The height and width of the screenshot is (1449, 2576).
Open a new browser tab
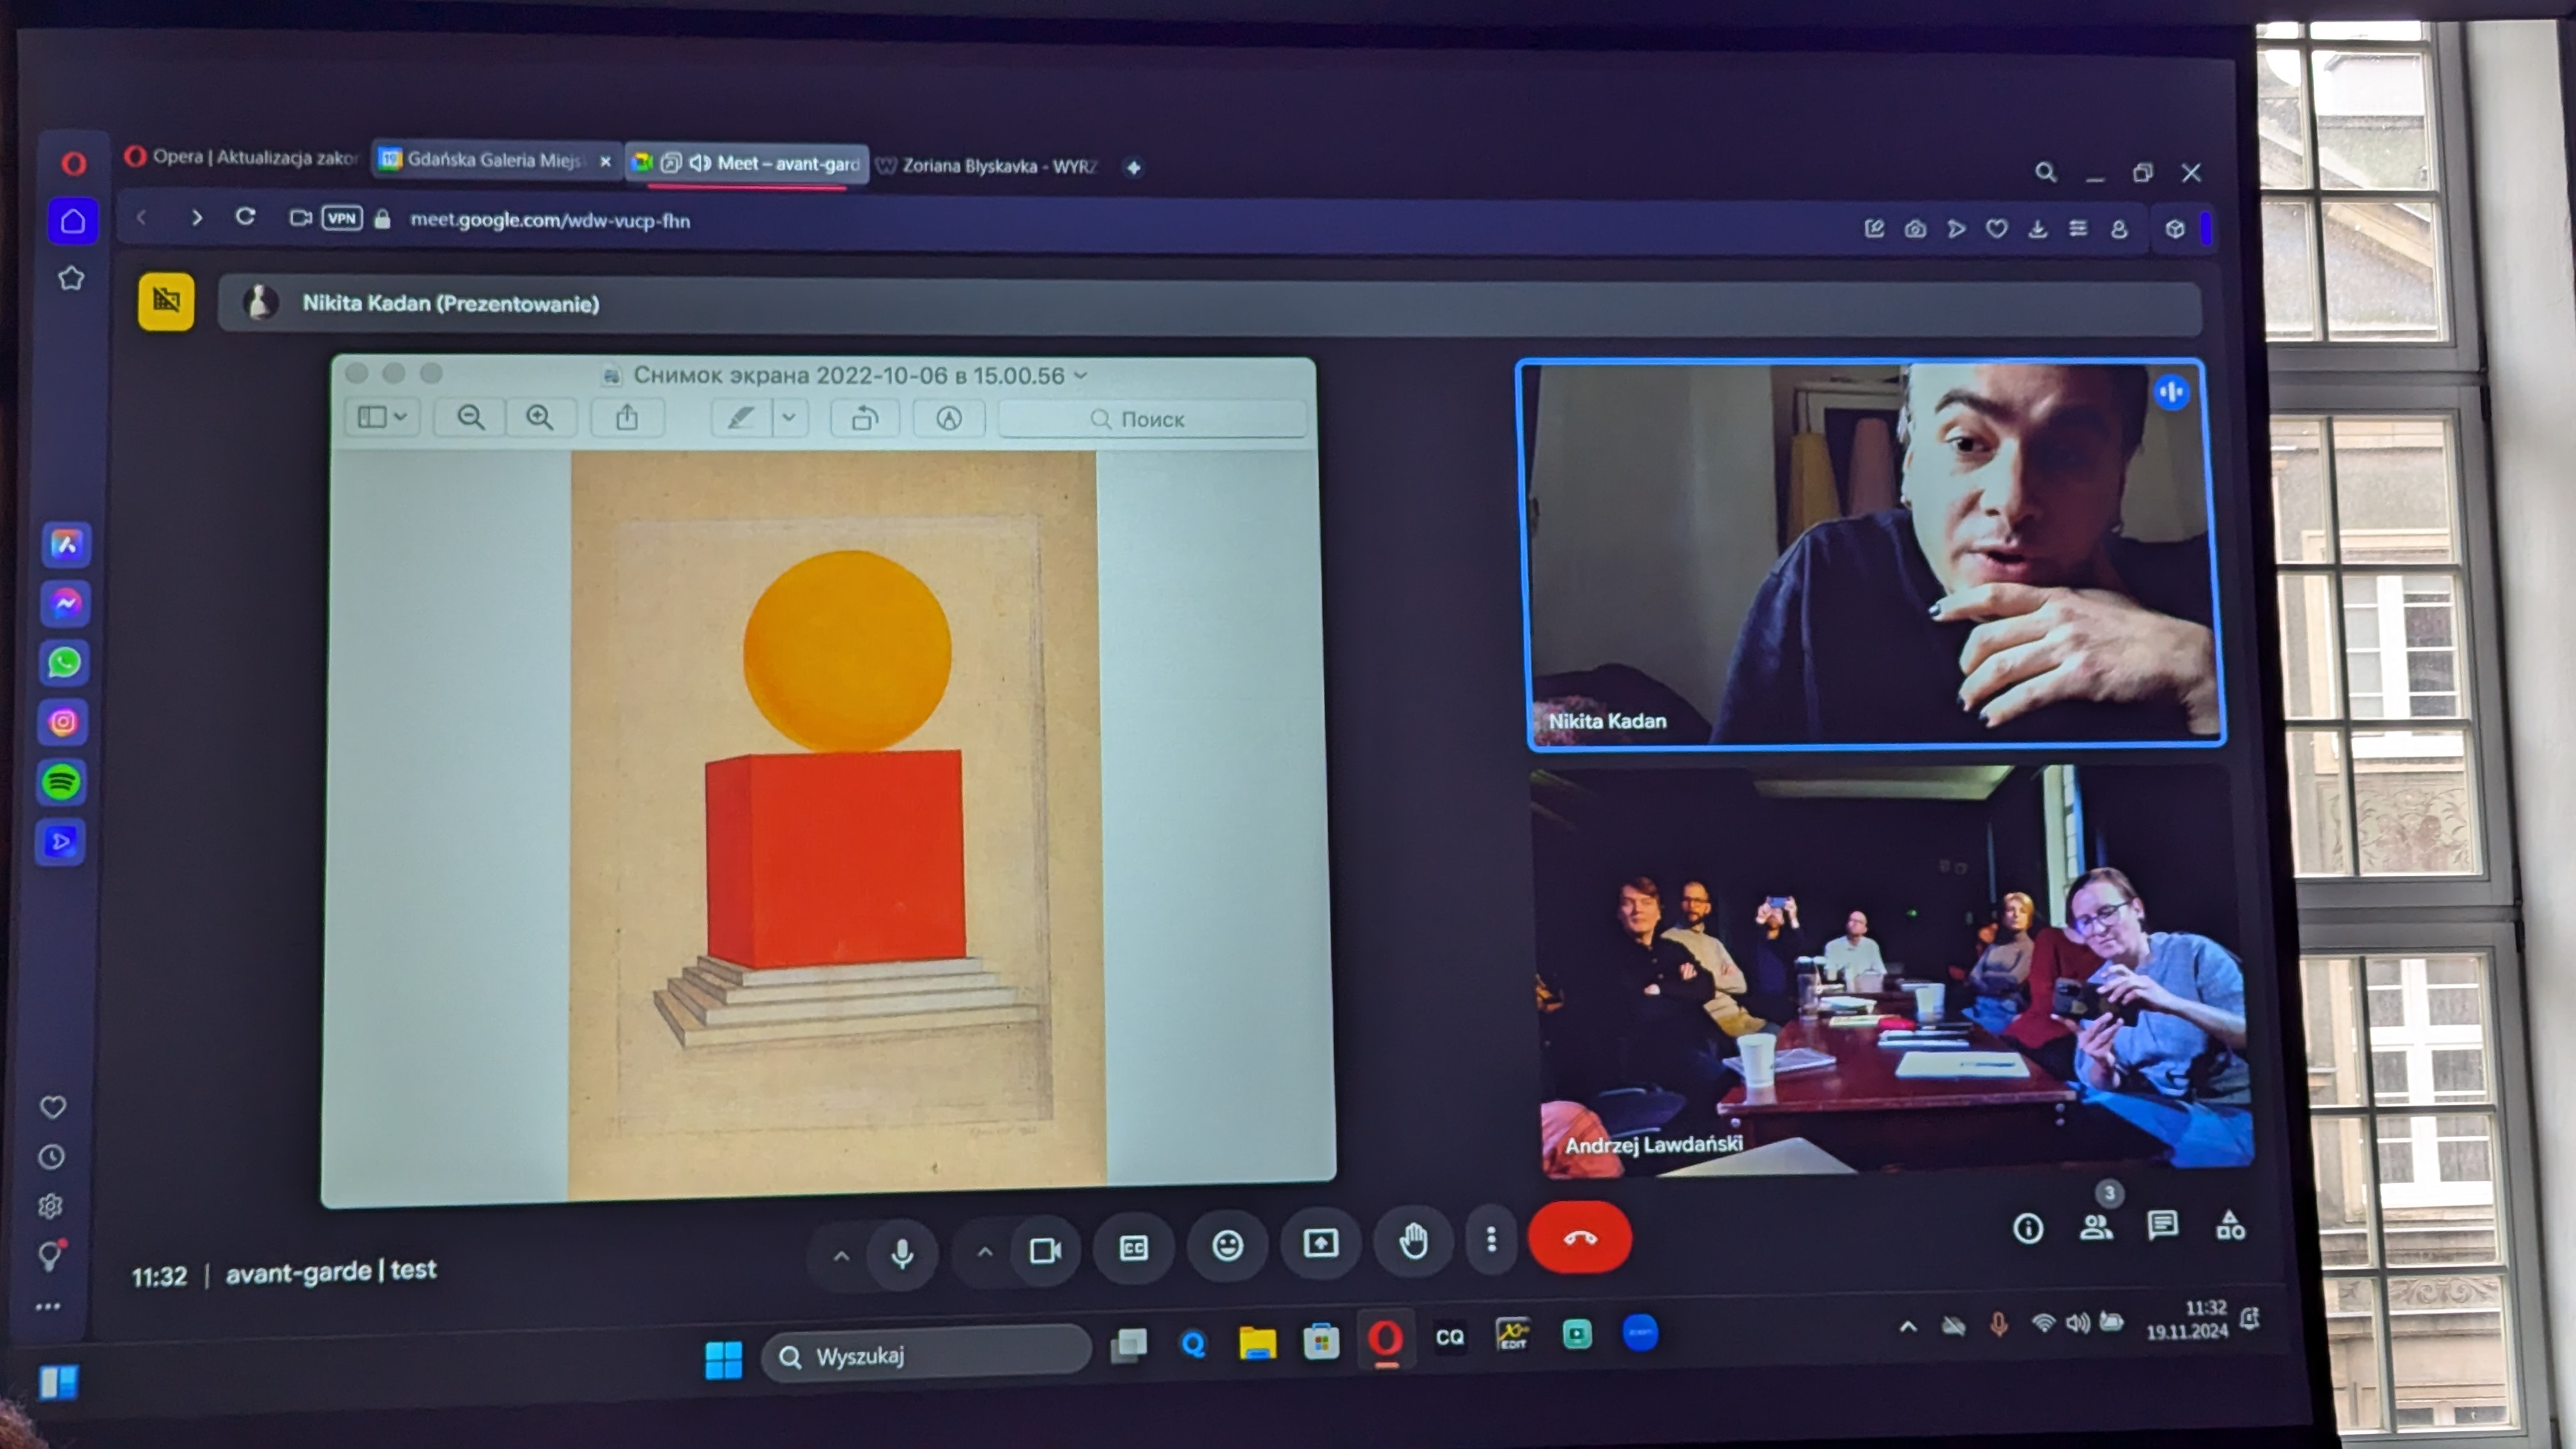(1133, 168)
